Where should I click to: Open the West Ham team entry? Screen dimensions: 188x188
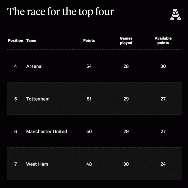[x=37, y=164]
